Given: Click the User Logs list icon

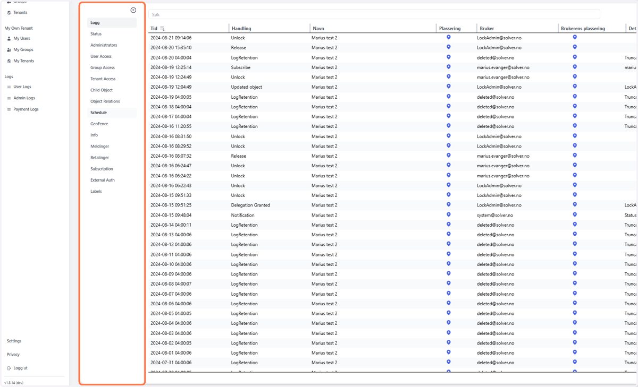Looking at the screenshot, I should tap(9, 87).
